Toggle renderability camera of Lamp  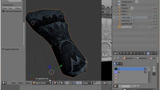tap(155, 11)
